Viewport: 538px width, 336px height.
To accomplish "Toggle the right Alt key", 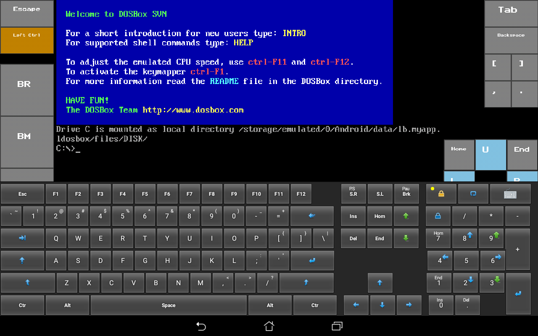I will tap(270, 305).
